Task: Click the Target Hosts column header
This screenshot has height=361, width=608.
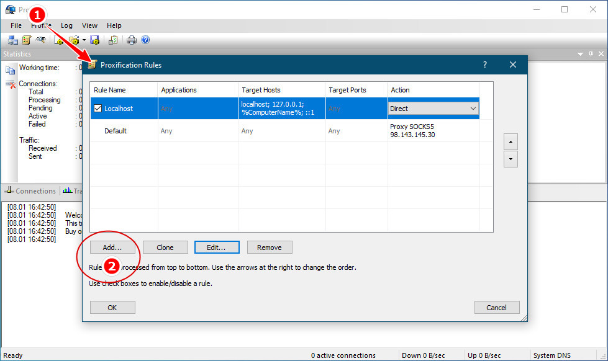Action: [282, 90]
